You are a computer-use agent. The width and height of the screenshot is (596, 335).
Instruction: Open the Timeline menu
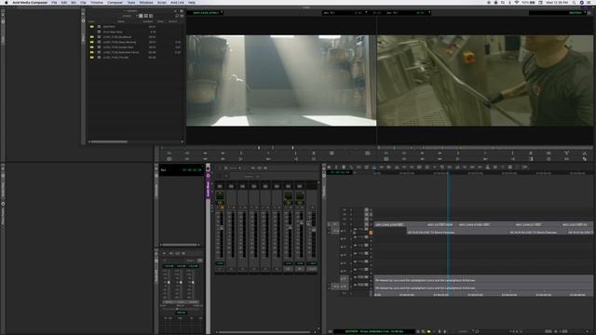pyautogui.click(x=97, y=2)
